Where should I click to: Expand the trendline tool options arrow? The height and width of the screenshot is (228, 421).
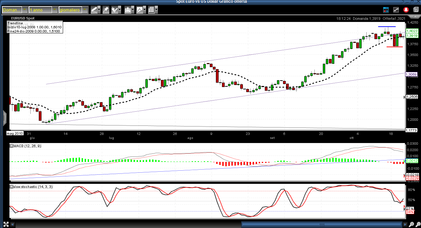pos(100,10)
